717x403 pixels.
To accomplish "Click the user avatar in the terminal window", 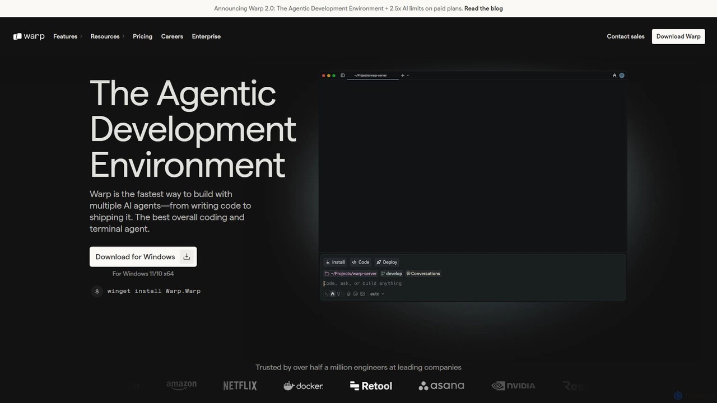I will point(622,75).
